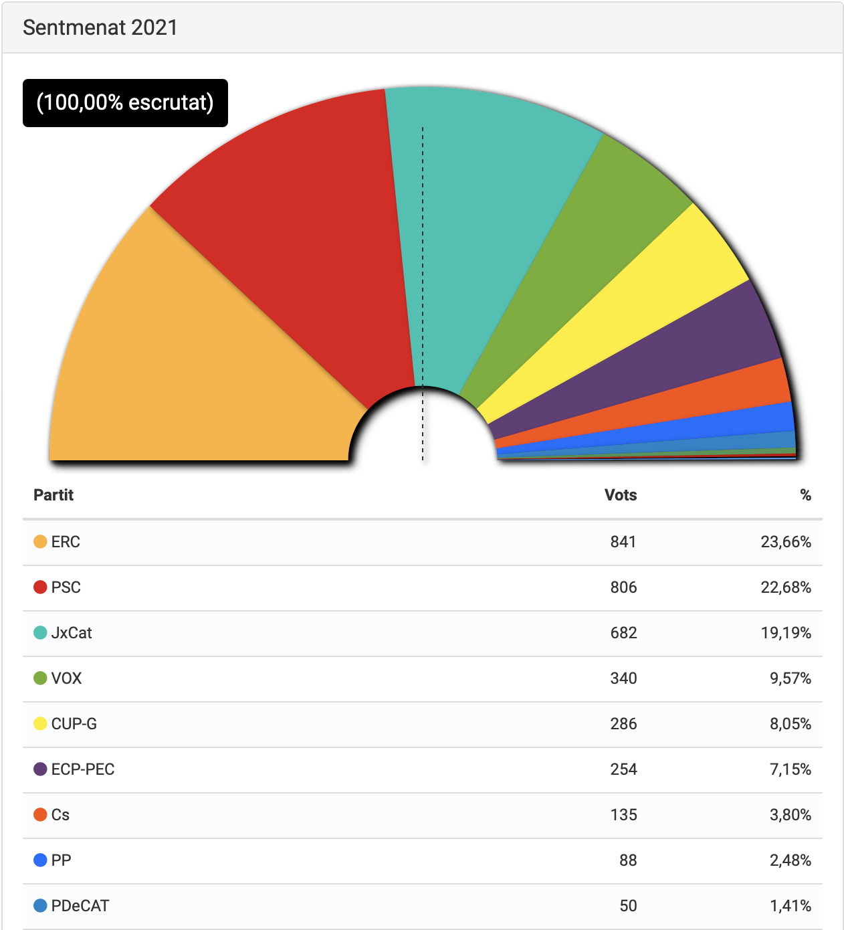This screenshot has height=930, width=844.
Task: Click the 100,00% escrutat badge
Action: tap(125, 103)
